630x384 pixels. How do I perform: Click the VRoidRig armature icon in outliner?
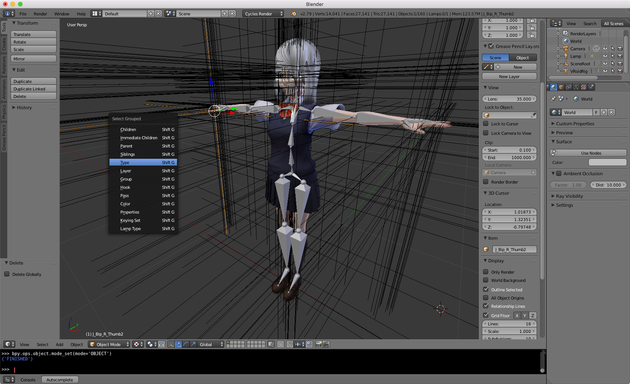click(565, 71)
